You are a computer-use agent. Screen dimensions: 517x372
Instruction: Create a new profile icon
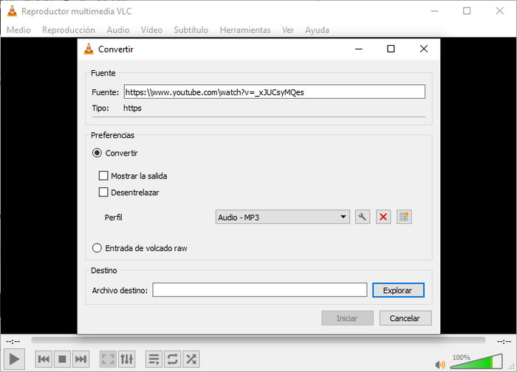pos(404,217)
